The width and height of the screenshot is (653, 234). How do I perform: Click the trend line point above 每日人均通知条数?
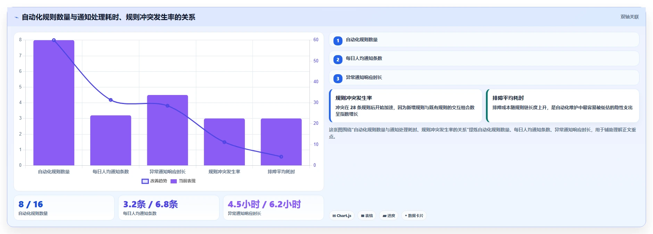tap(111, 100)
